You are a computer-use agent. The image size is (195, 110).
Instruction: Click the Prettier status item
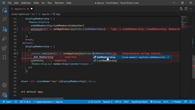(176, 102)
